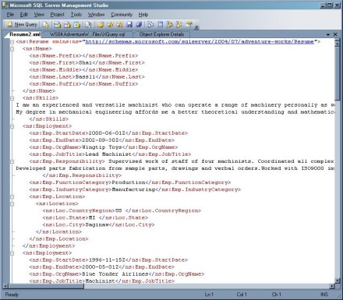Click the Save floppy disk icon

coord(129,25)
